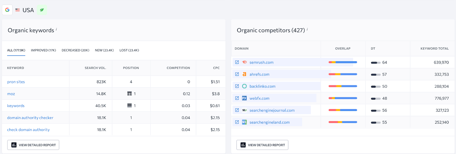
Task: Click CPC value $1.51
Action: [215, 82]
